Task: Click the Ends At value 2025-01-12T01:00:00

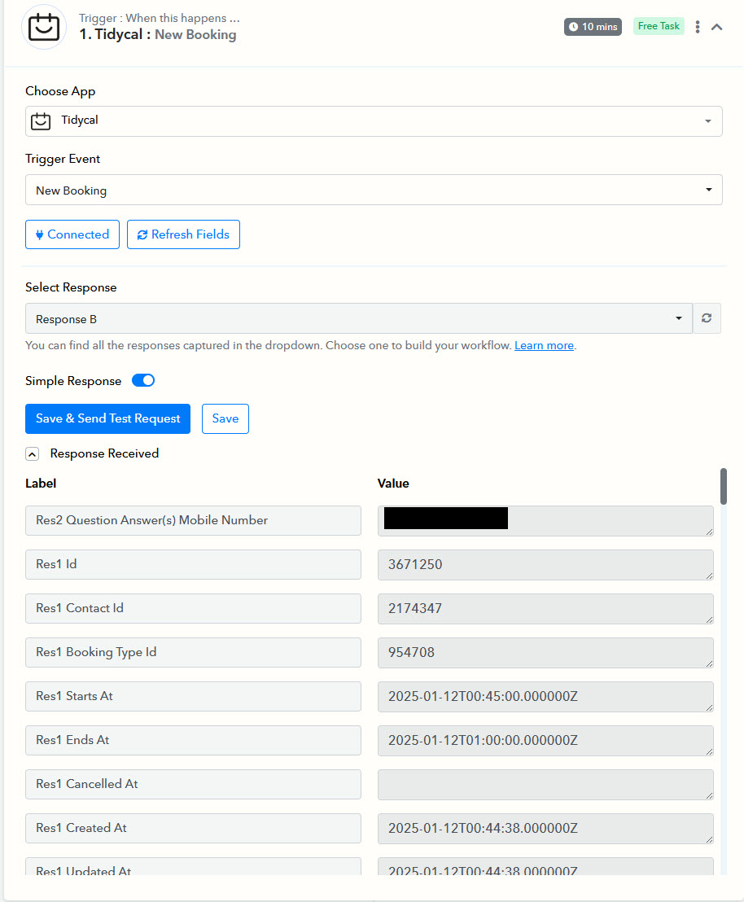Action: coord(545,741)
